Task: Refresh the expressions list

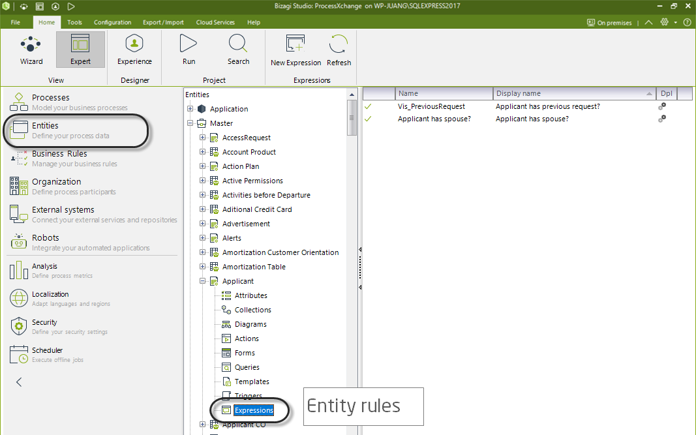Action: (x=339, y=50)
